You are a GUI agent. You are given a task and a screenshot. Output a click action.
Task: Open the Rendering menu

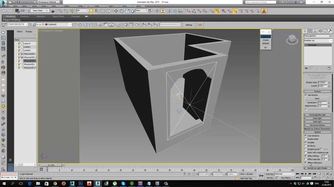click(104, 6)
